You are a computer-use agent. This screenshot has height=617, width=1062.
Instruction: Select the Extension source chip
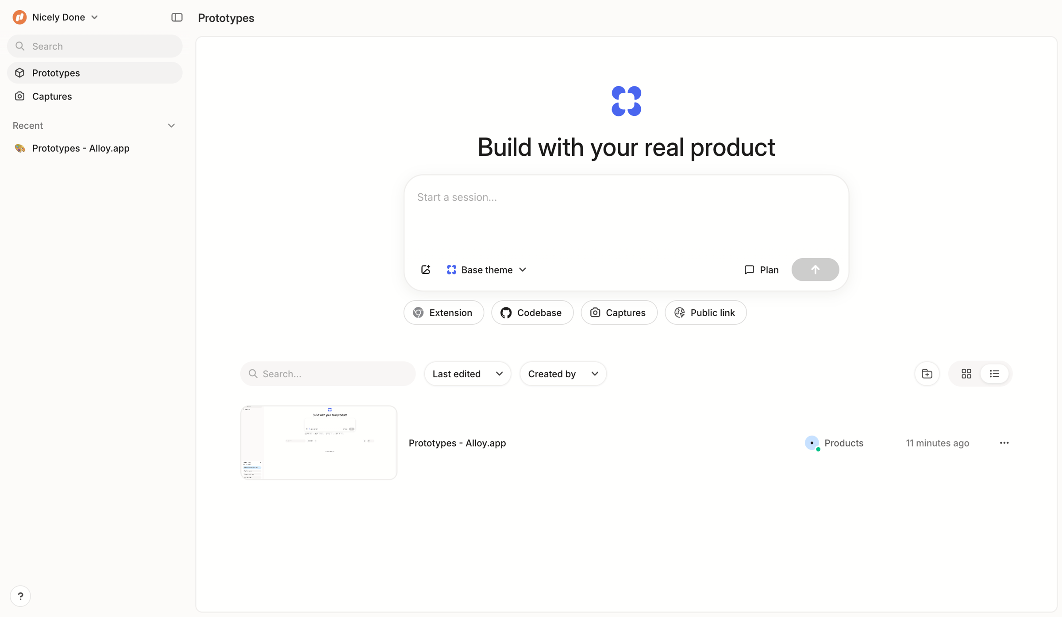point(443,313)
